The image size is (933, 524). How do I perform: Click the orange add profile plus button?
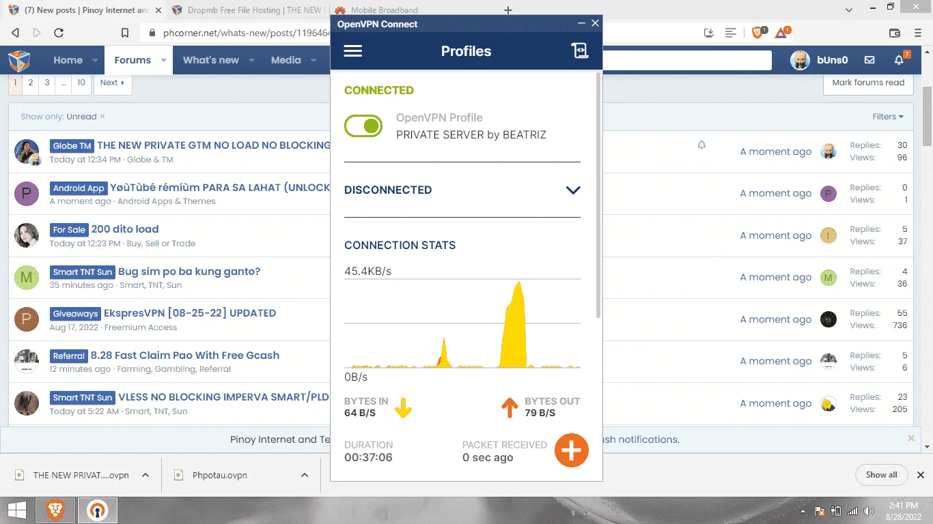click(572, 450)
